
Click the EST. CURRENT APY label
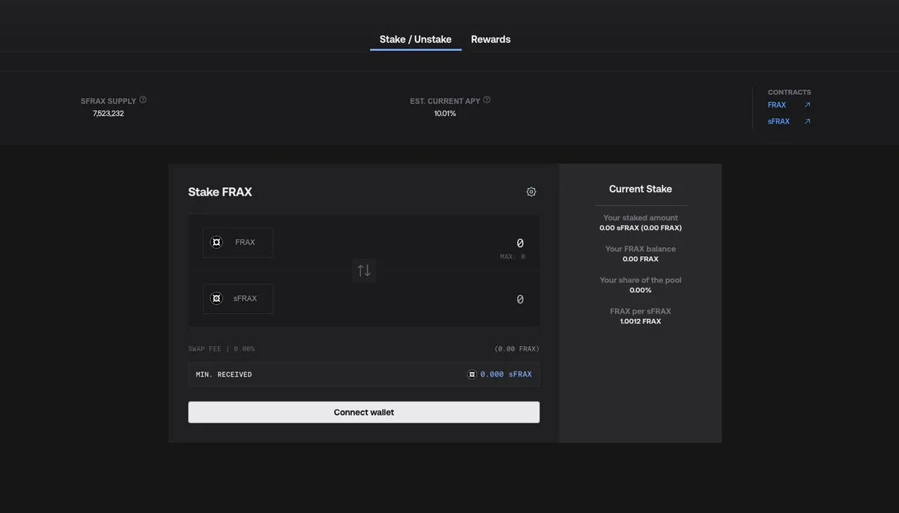click(x=445, y=100)
